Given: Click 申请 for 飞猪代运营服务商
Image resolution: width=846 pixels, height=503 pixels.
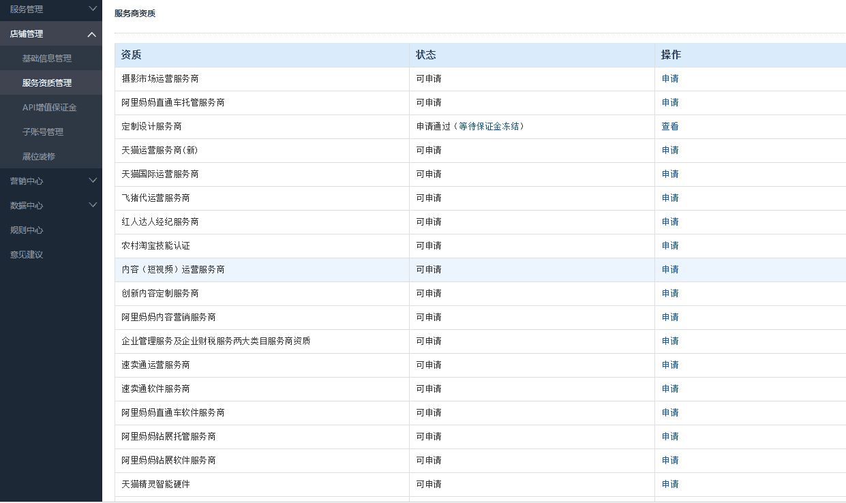Looking at the screenshot, I should pos(670,198).
